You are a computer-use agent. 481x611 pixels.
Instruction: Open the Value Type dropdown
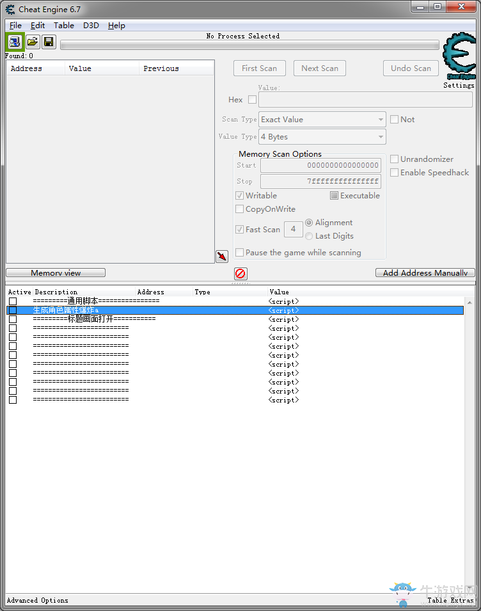coord(322,136)
